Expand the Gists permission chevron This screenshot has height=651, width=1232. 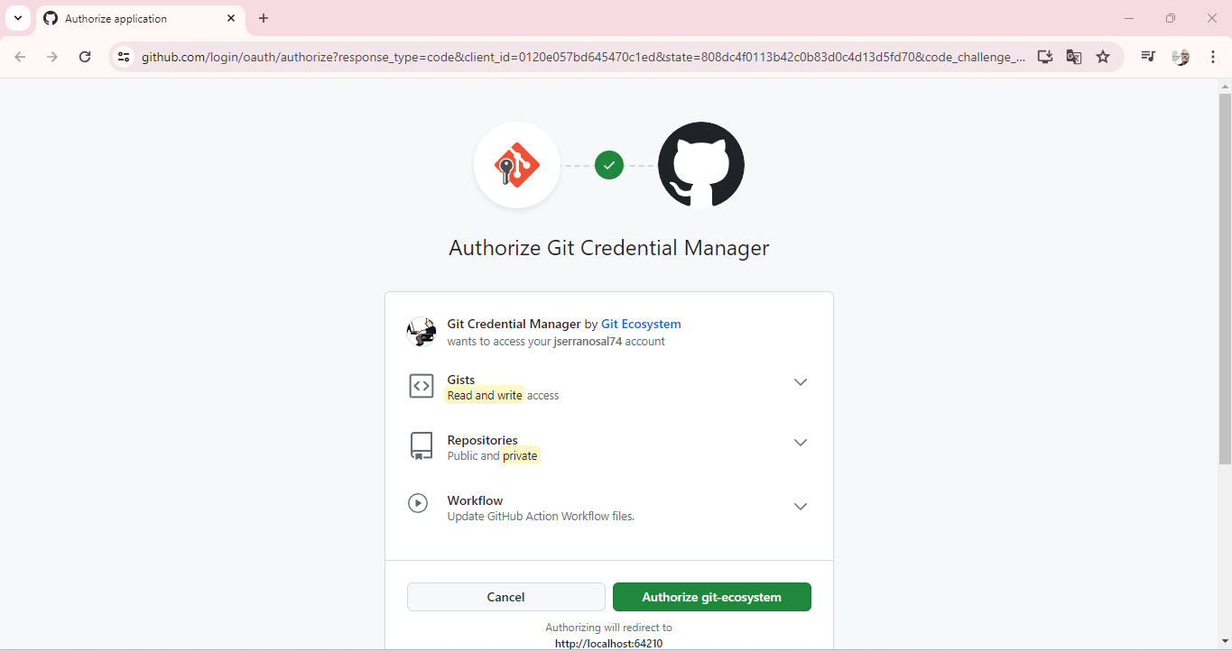coord(801,382)
